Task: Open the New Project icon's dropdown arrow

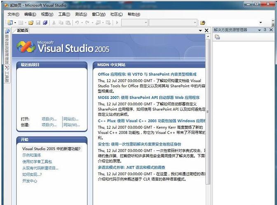Action: tap(15, 23)
